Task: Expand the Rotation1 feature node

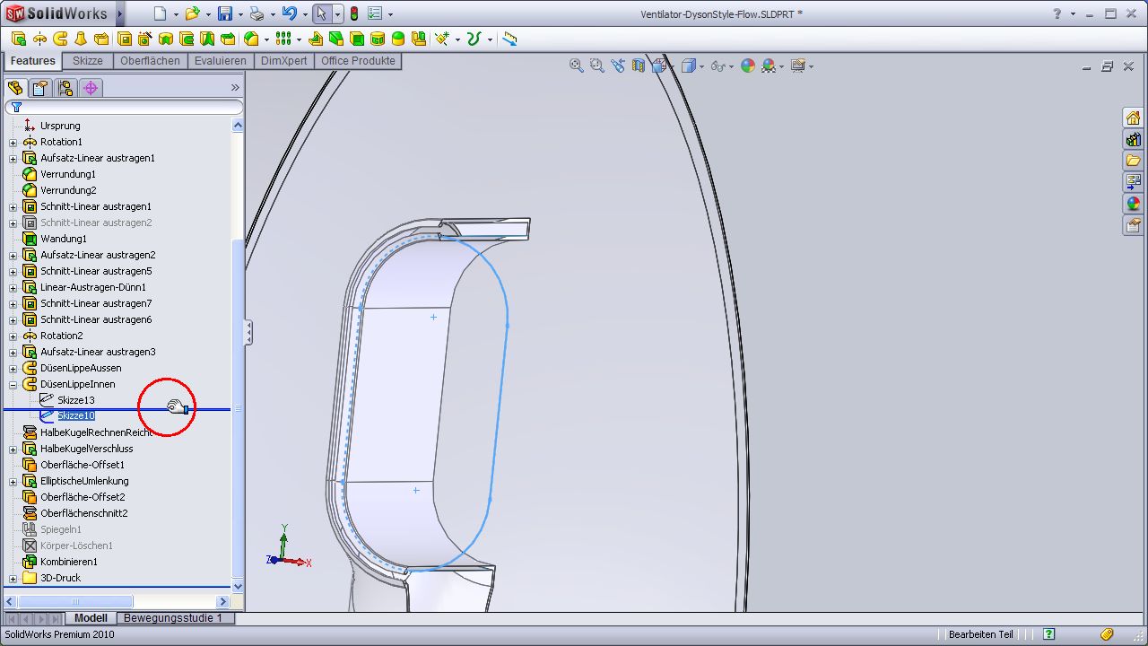Action: point(13,143)
